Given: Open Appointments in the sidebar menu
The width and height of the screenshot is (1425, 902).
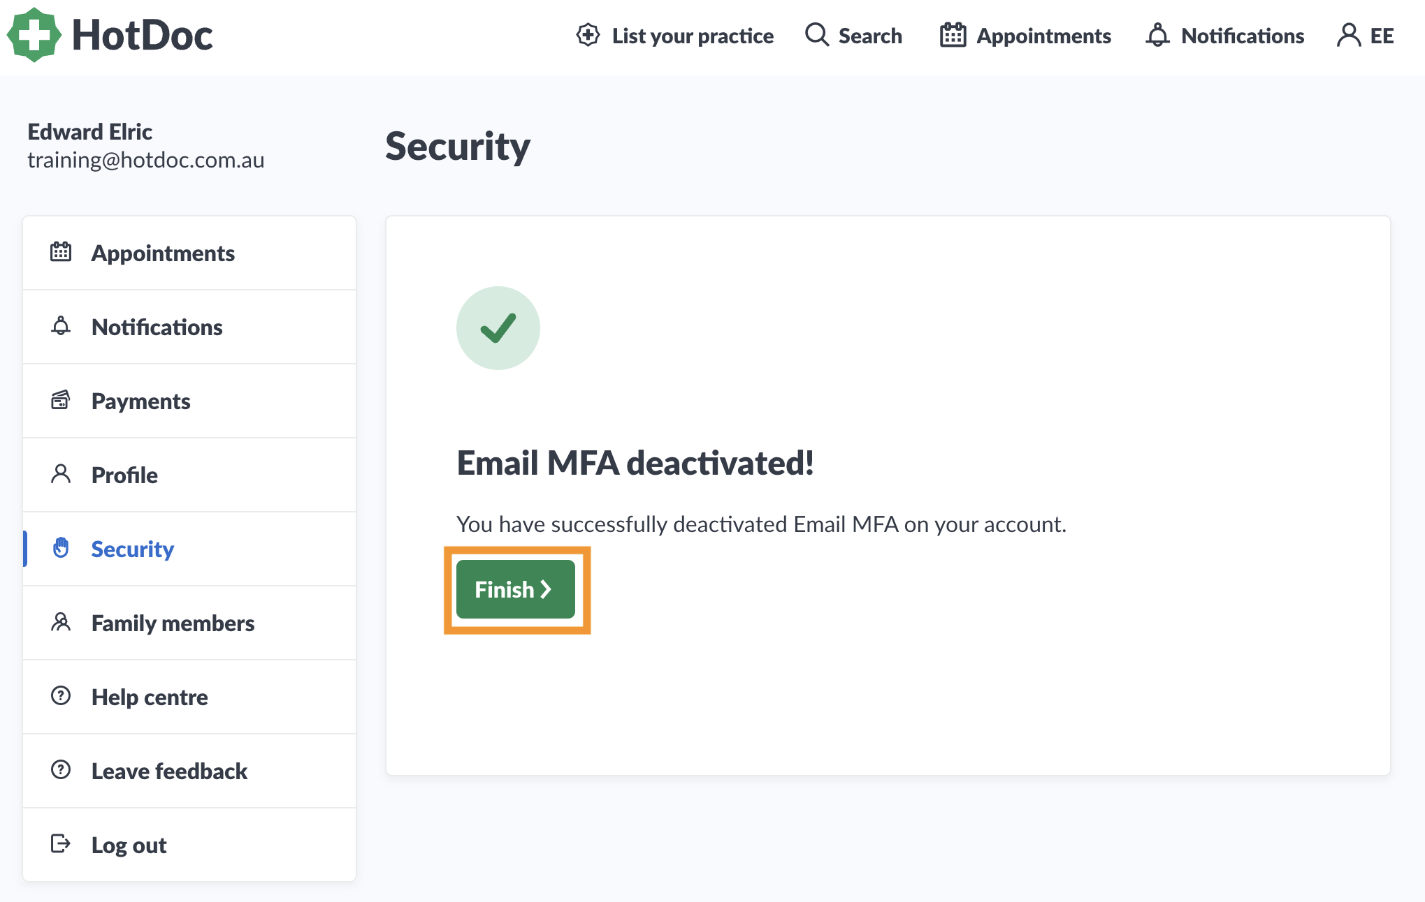Looking at the screenshot, I should pyautogui.click(x=189, y=253).
